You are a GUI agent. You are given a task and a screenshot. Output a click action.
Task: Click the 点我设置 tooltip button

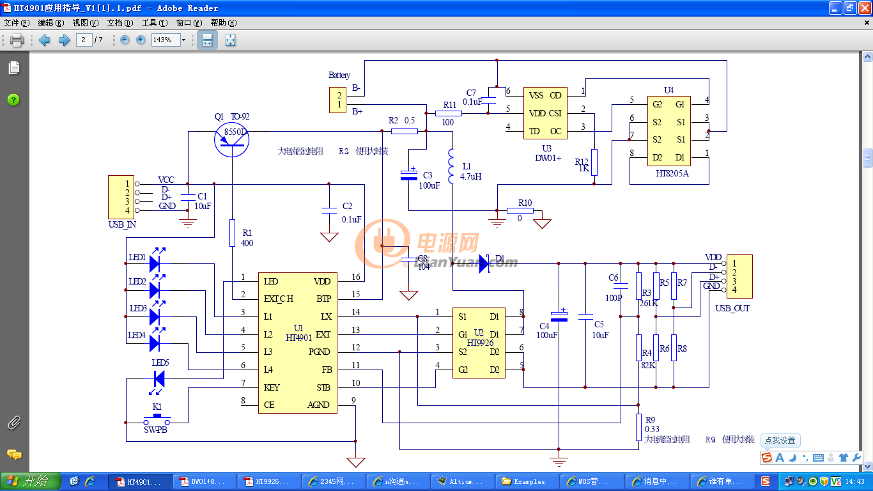[780, 440]
